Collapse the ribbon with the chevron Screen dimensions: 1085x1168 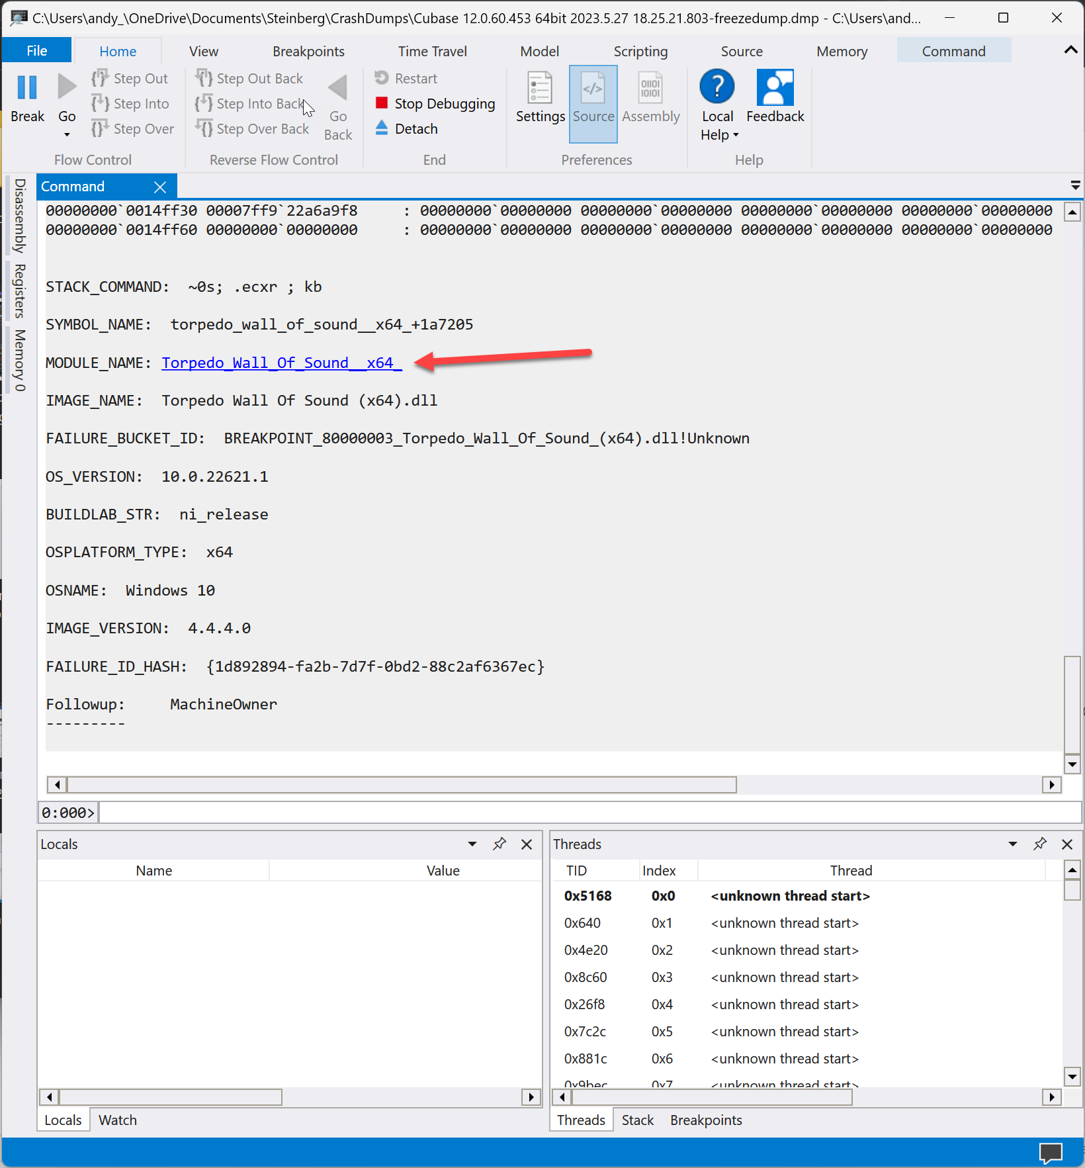1070,50
